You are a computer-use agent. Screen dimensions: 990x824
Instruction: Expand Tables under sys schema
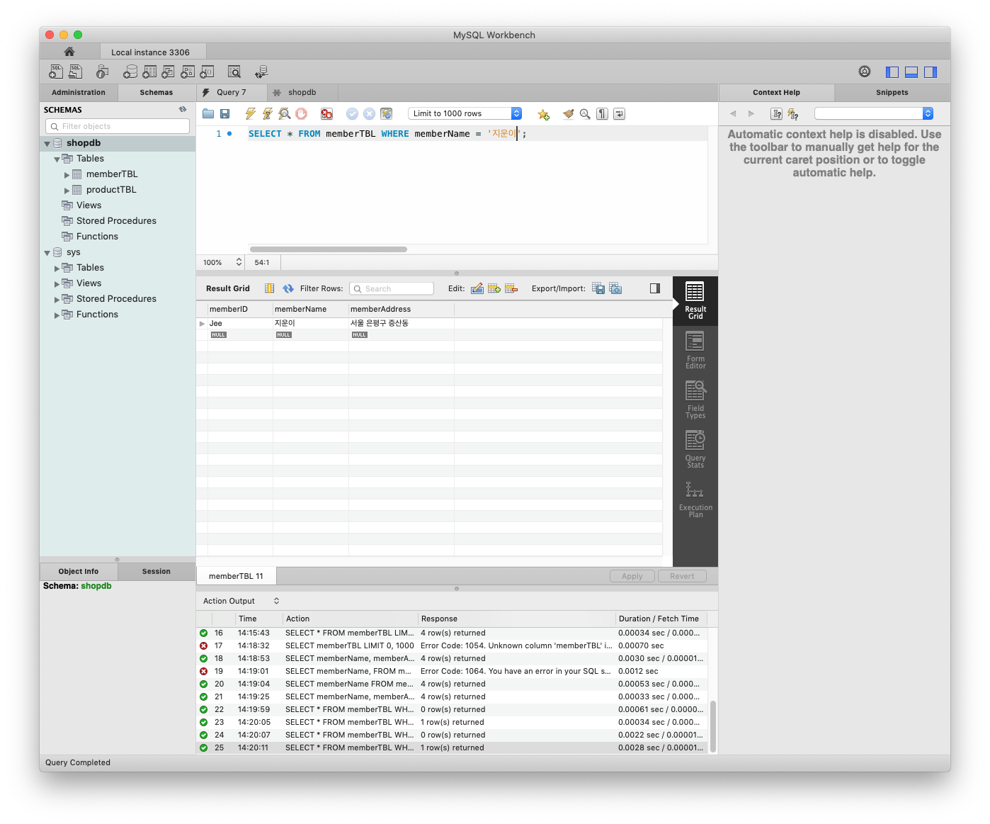click(x=57, y=268)
